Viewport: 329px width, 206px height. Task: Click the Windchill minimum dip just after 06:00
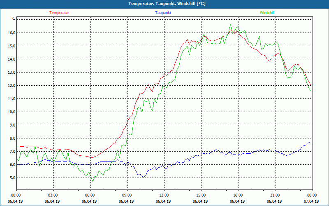click(93, 182)
